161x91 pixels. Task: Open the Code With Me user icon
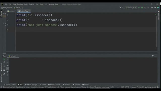[121, 8]
